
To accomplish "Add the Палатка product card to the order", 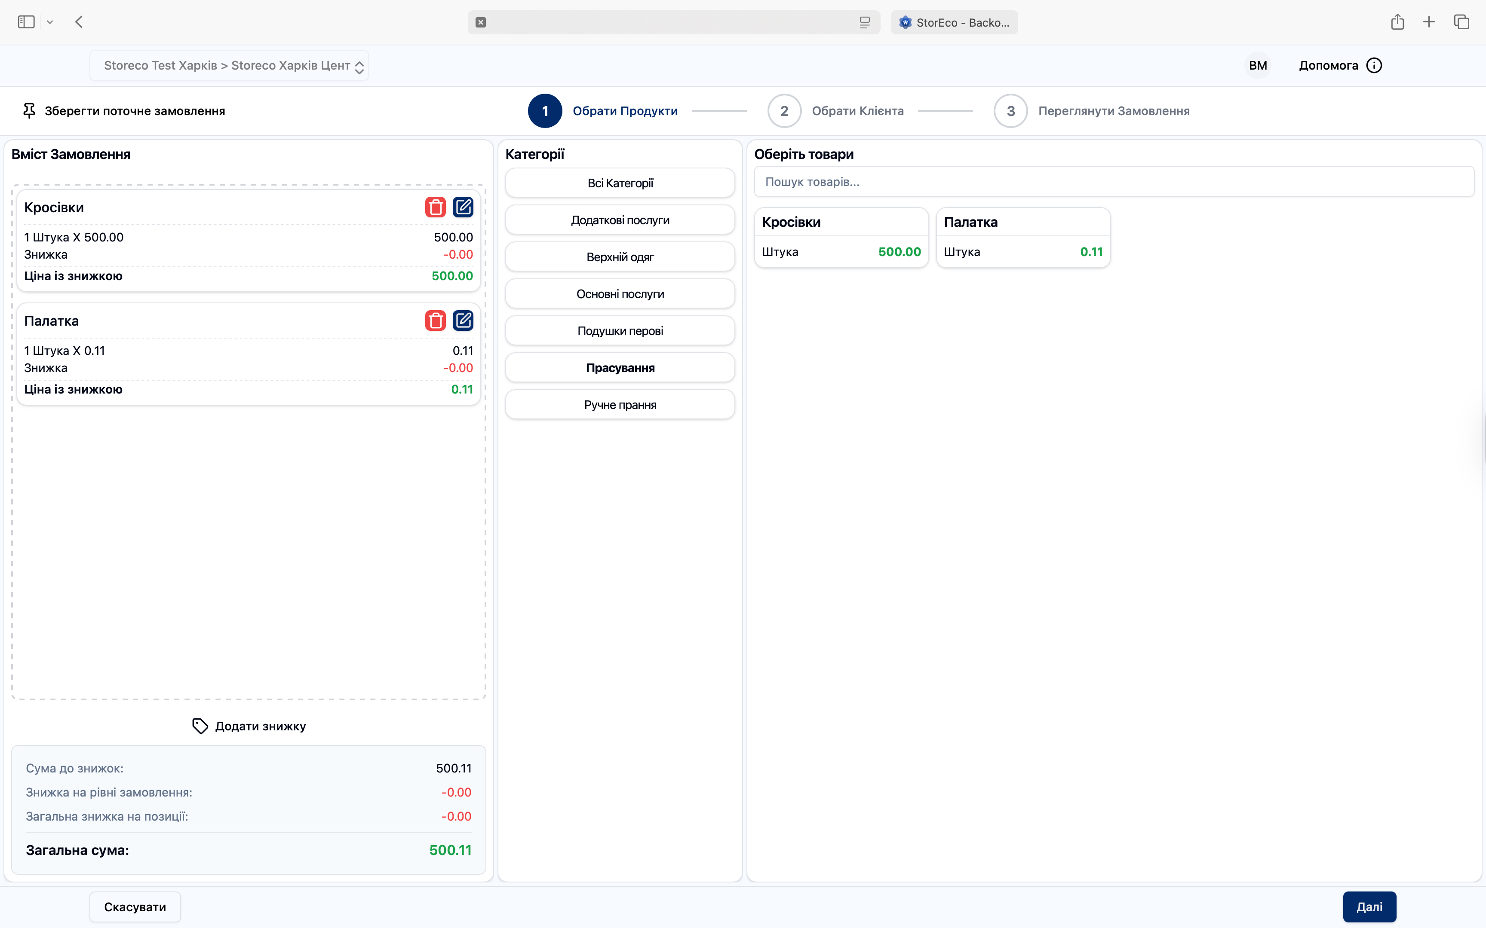I will pyautogui.click(x=1023, y=238).
